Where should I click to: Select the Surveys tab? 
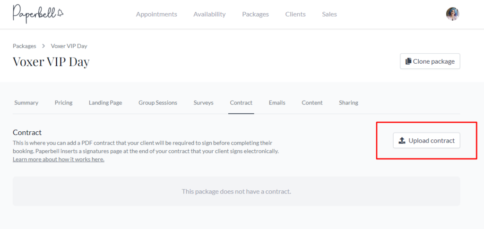[203, 102]
